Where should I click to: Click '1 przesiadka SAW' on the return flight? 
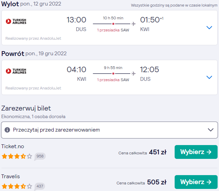point(113,80)
